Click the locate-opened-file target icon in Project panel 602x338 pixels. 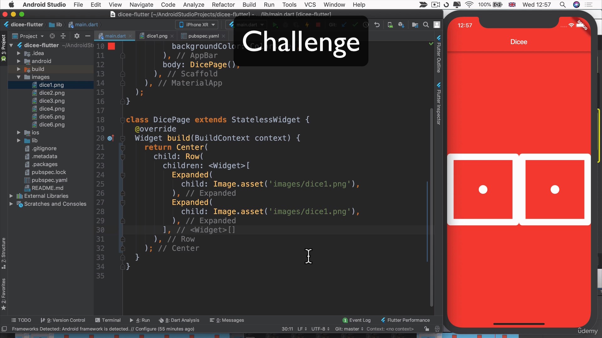tap(52, 36)
